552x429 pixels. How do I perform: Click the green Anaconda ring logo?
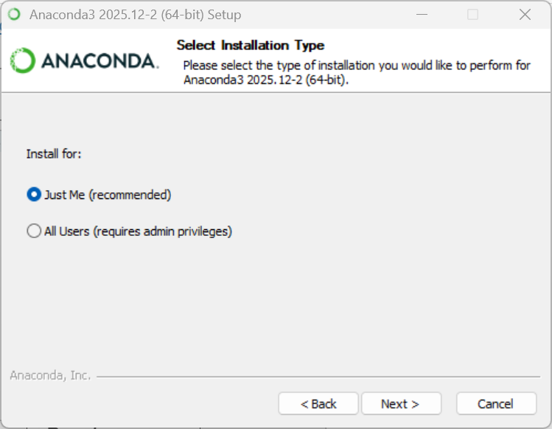coord(22,60)
